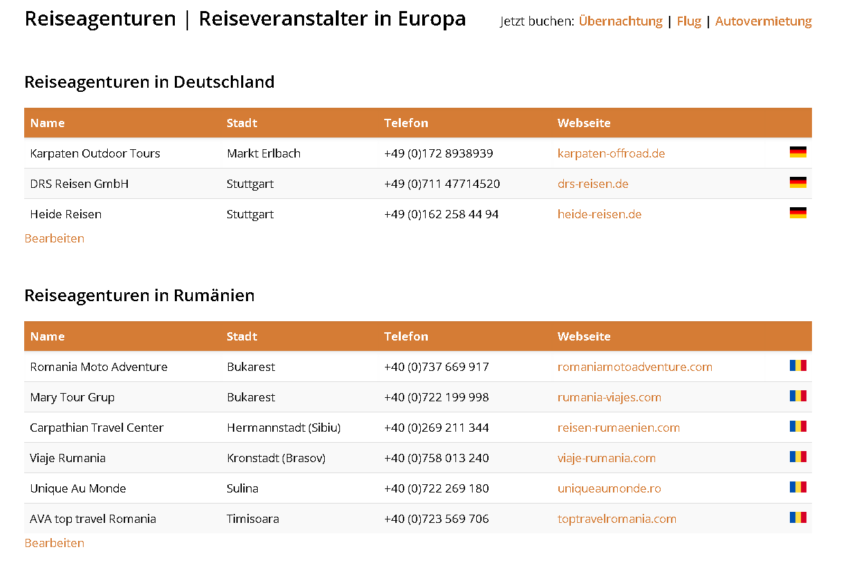Open the viaje-rumania.com link
850x583 pixels.
click(x=606, y=458)
